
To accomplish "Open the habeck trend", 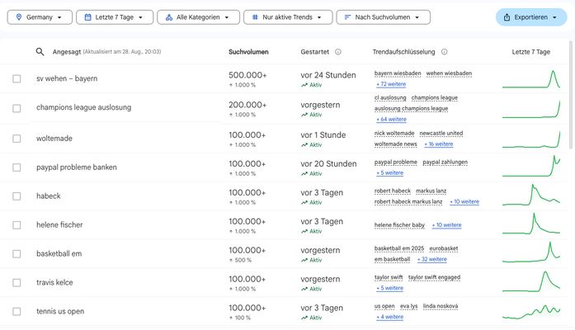I will [49, 196].
